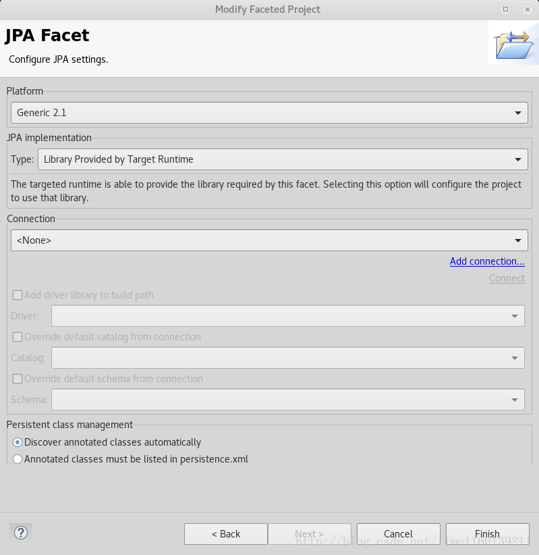Viewport: 539px width, 555px height.
Task: Enable Add driver library to build path
Action: pyautogui.click(x=18, y=295)
